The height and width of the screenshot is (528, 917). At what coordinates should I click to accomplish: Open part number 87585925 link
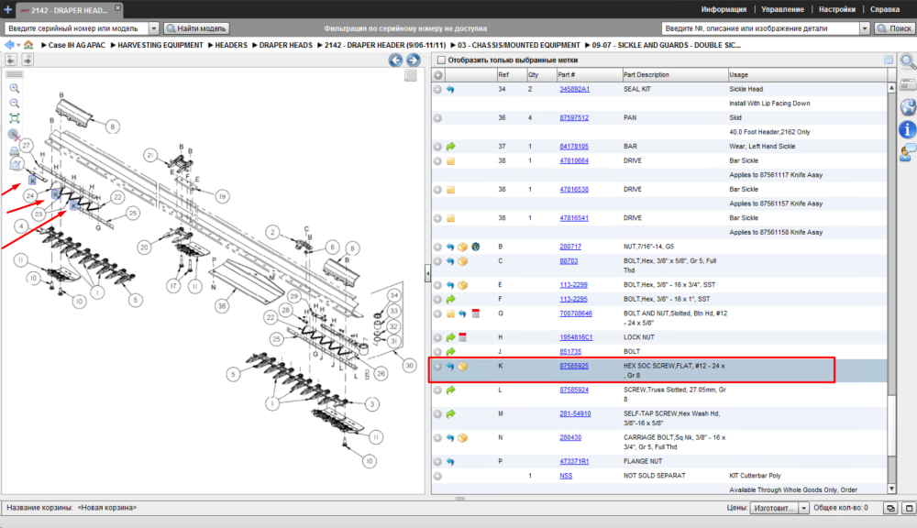pos(574,366)
